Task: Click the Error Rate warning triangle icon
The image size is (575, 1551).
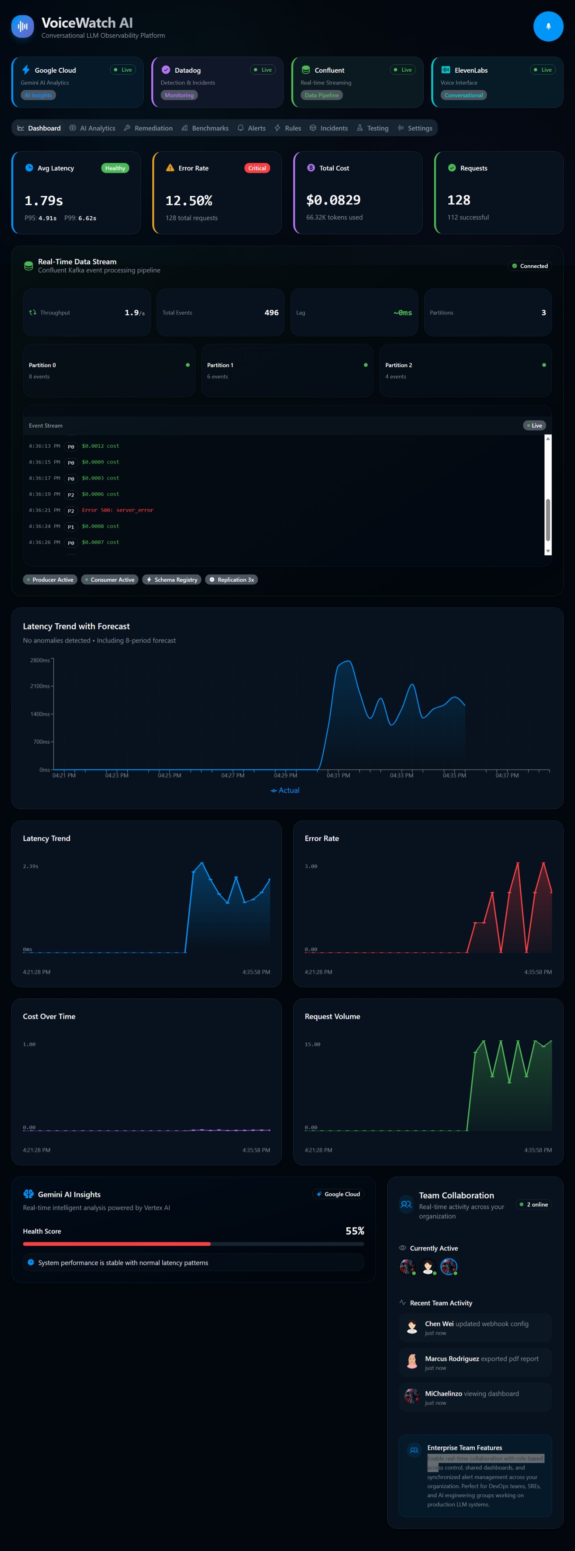Action: [170, 168]
